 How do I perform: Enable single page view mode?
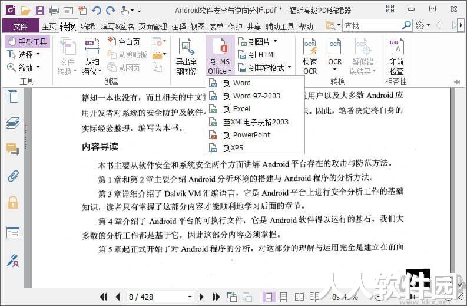click(269, 297)
